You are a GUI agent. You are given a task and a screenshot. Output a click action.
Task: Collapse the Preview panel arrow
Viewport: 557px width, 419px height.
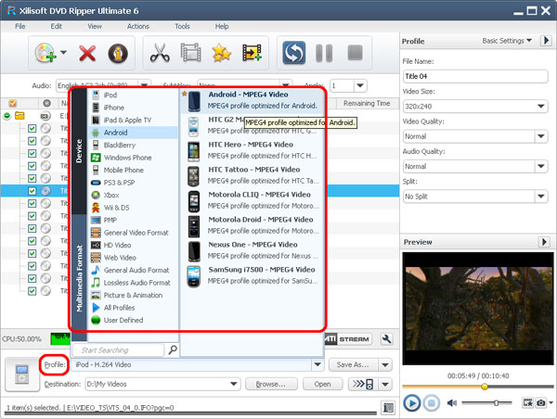544,242
